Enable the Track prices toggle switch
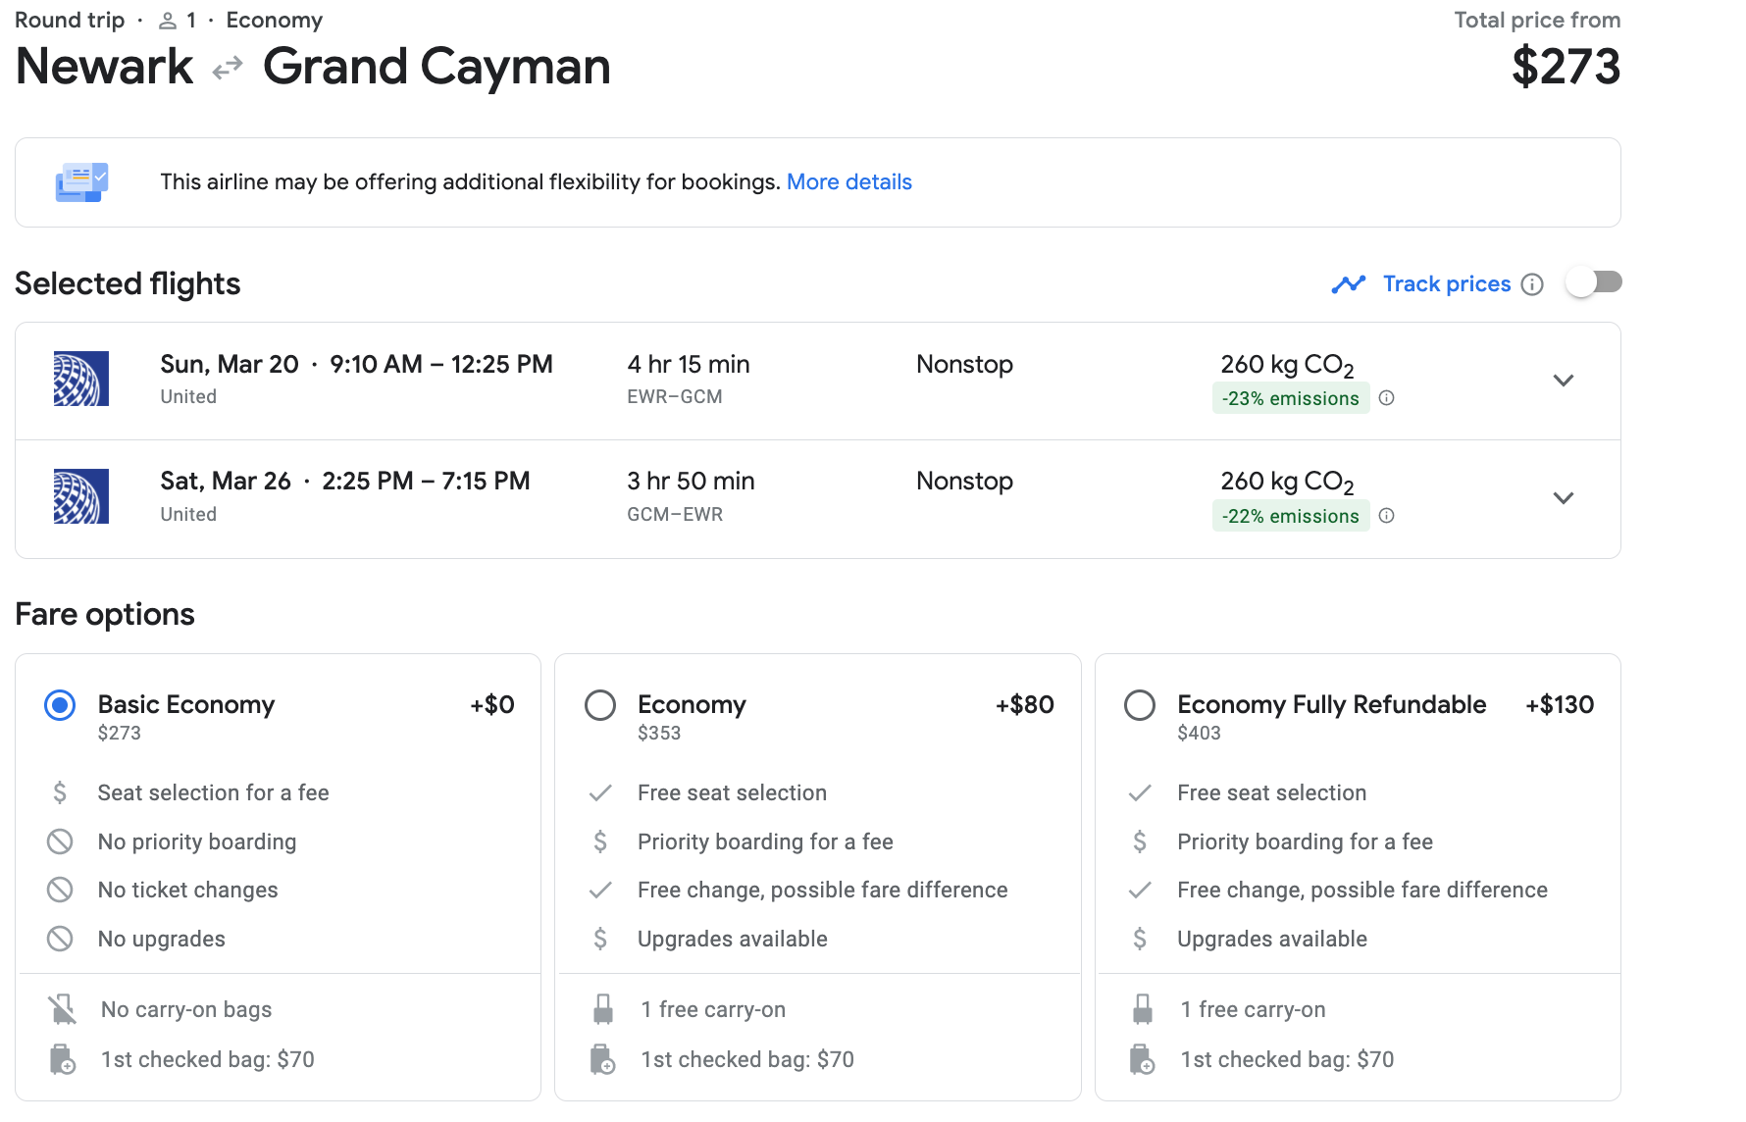Viewport: 1746px width, 1122px height. tap(1593, 282)
